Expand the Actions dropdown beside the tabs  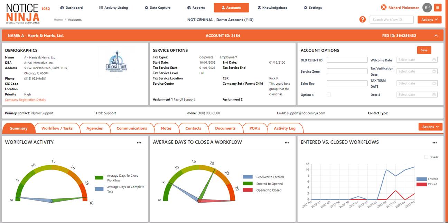pos(430,127)
